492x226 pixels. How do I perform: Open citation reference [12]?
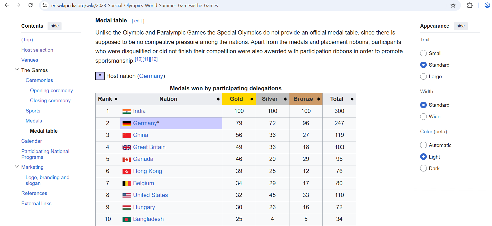(154, 59)
